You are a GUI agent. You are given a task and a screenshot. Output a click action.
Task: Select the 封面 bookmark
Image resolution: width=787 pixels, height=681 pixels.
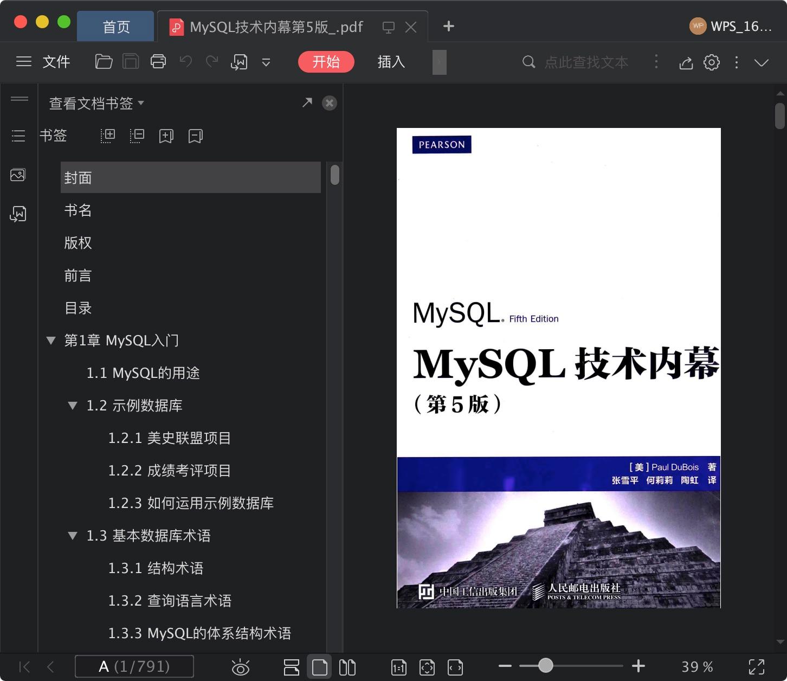pos(191,177)
